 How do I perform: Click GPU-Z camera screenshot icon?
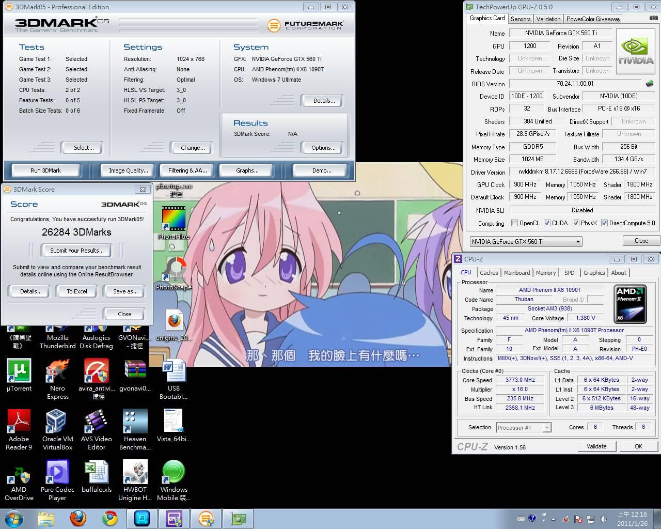654,19
